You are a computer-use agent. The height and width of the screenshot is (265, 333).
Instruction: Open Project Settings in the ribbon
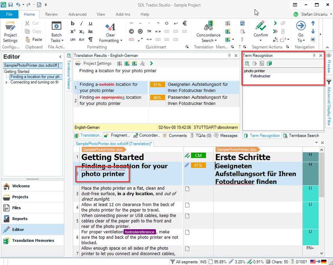point(10,32)
